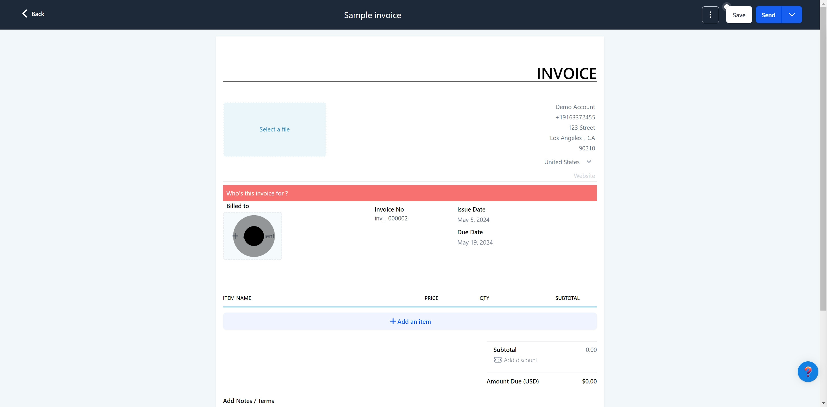Click the plus icon to add client
Screen dimensions: 827x407
235,236
